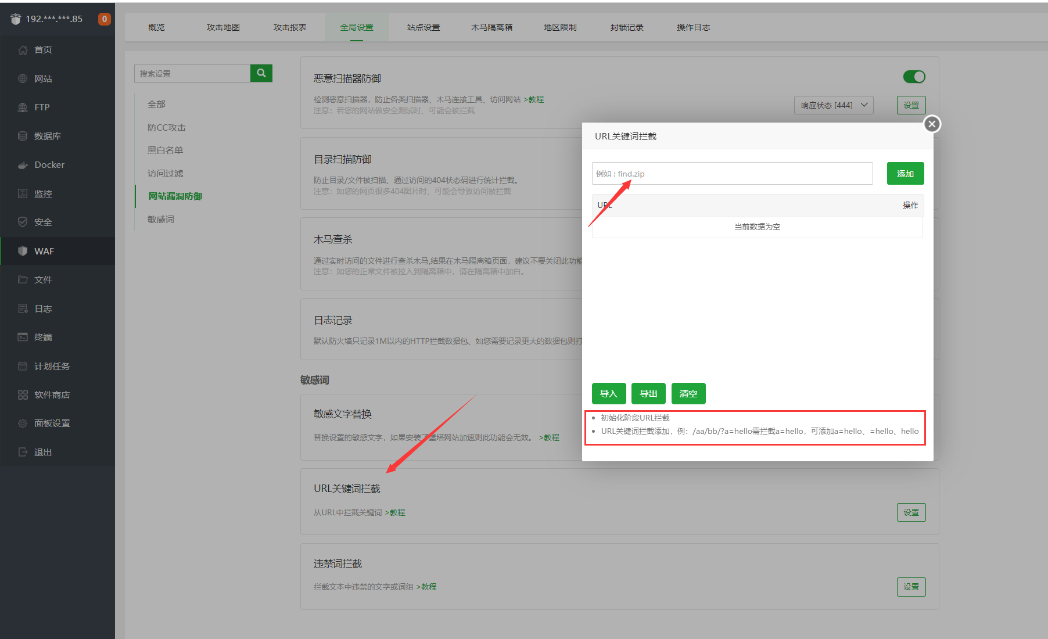1048x639 pixels.
Task: Click the 192.***.***.85 server address text
Action: click(x=54, y=19)
